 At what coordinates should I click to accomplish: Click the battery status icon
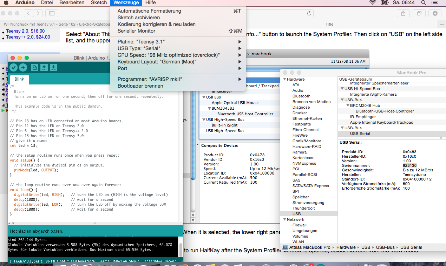coord(385,3)
